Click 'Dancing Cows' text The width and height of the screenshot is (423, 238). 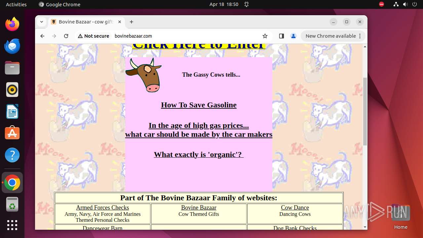point(295,214)
